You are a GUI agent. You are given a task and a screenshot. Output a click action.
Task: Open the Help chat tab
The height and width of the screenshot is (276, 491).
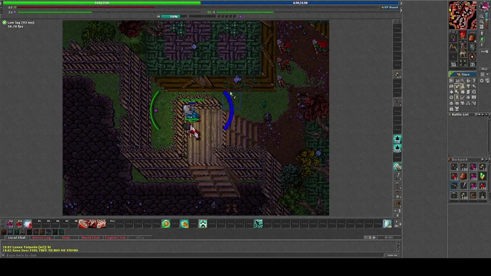[66, 238]
